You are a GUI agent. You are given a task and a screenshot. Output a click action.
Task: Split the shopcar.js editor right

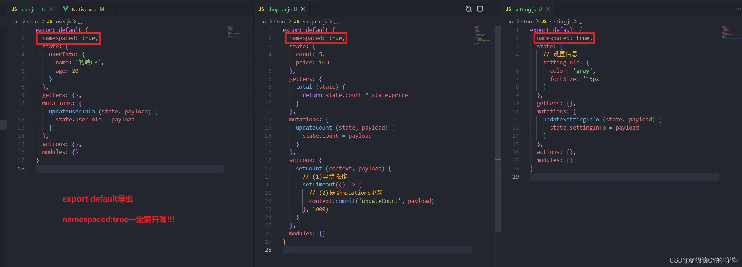tap(480, 9)
